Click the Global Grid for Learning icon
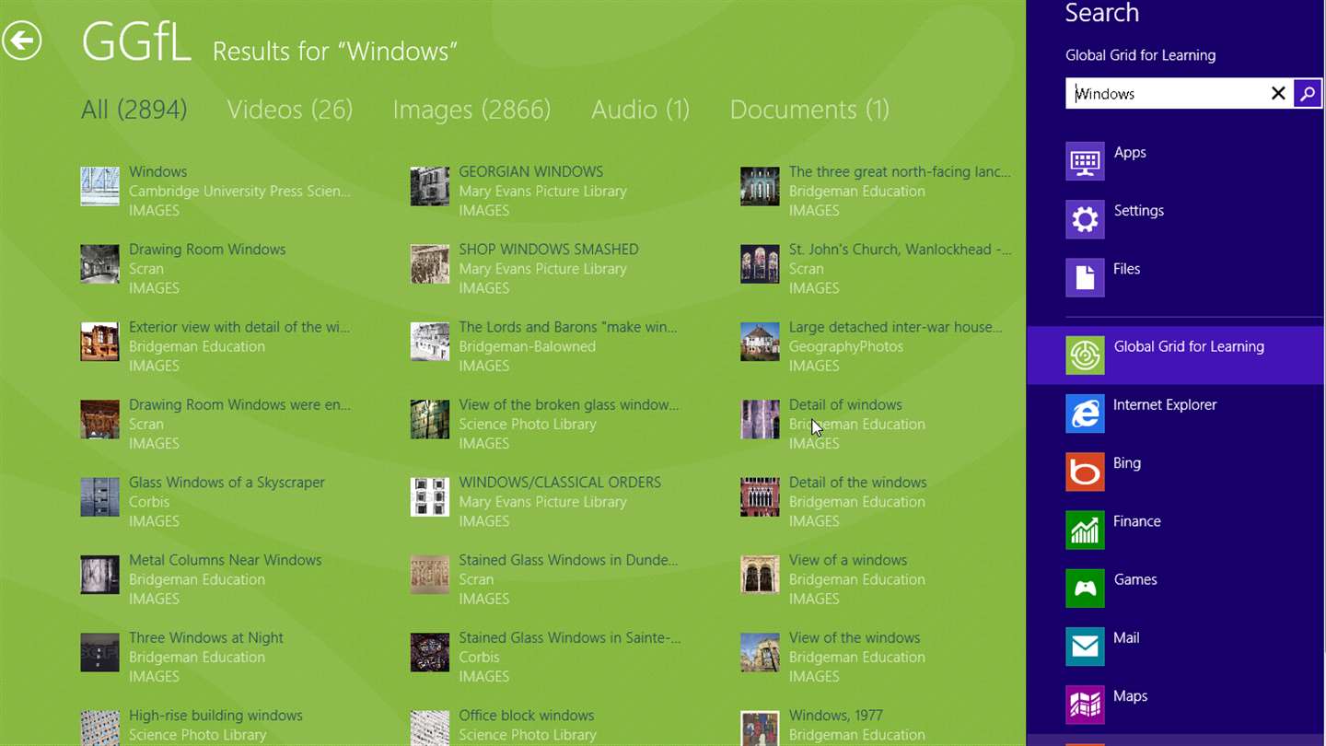Image resolution: width=1326 pixels, height=746 pixels. (1085, 356)
